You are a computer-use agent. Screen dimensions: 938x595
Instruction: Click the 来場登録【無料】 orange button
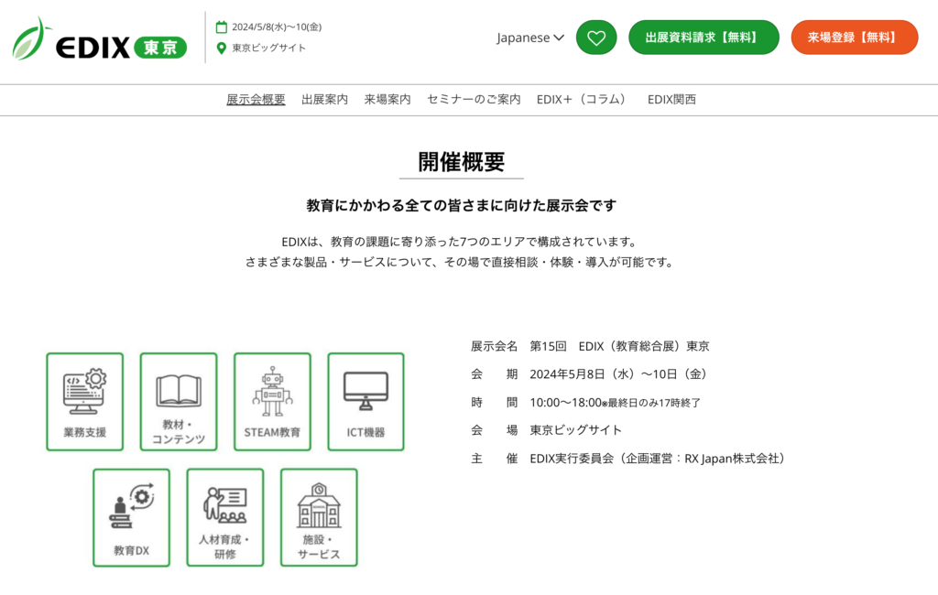tap(854, 38)
